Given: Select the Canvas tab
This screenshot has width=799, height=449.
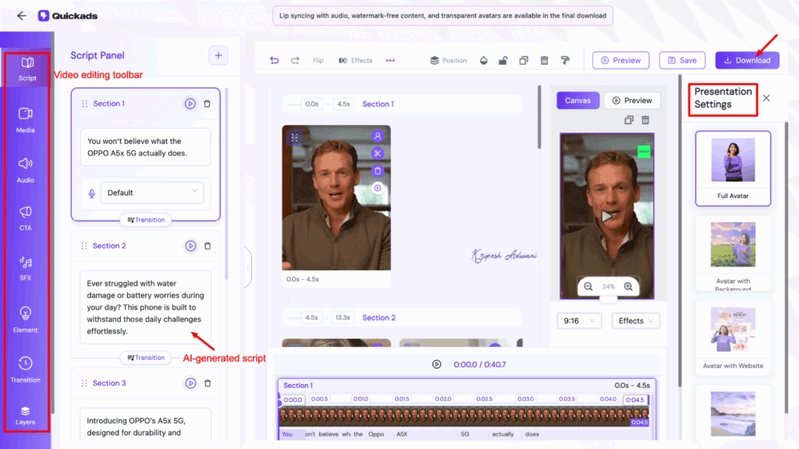Looking at the screenshot, I should (x=577, y=100).
